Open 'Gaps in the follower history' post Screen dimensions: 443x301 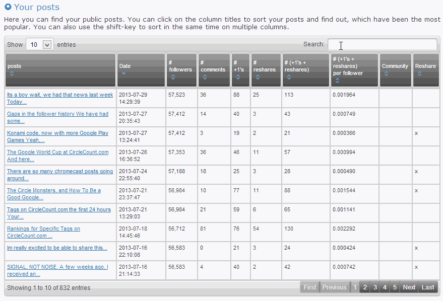57,117
